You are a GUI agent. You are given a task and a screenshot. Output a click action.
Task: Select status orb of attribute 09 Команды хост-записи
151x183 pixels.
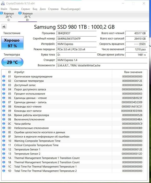coord(4,111)
